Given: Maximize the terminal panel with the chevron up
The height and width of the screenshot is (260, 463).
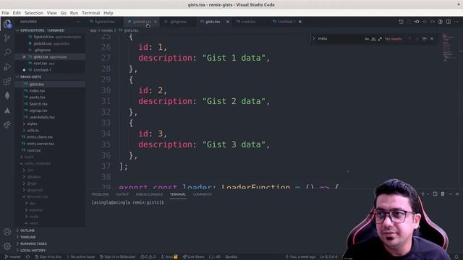Looking at the screenshot, I should 450,194.
